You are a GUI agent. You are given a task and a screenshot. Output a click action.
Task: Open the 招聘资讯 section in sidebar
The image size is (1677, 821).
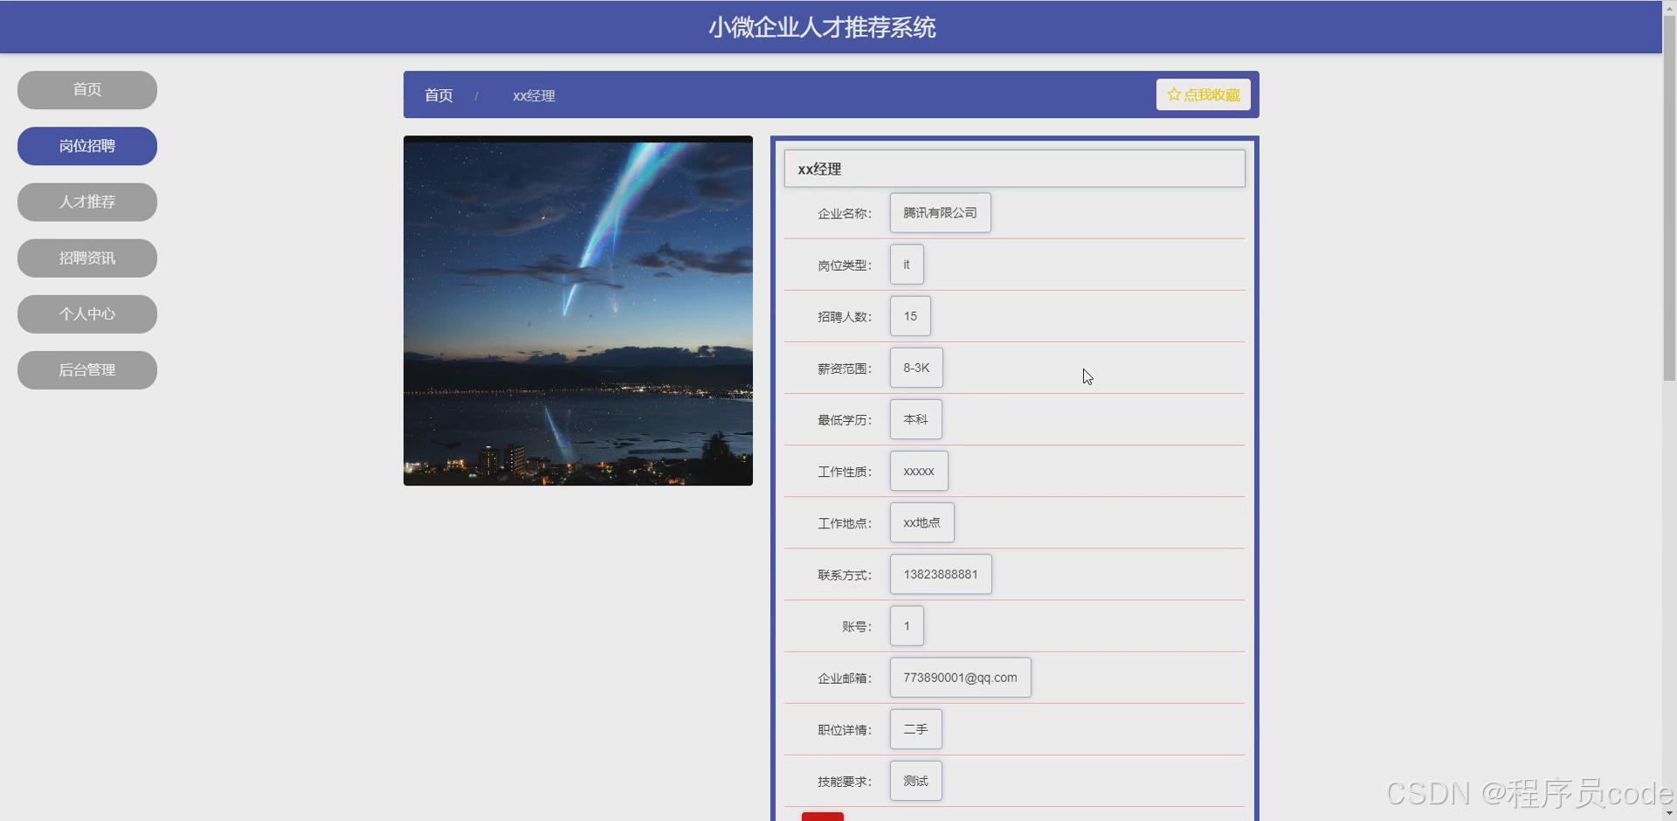coord(86,258)
